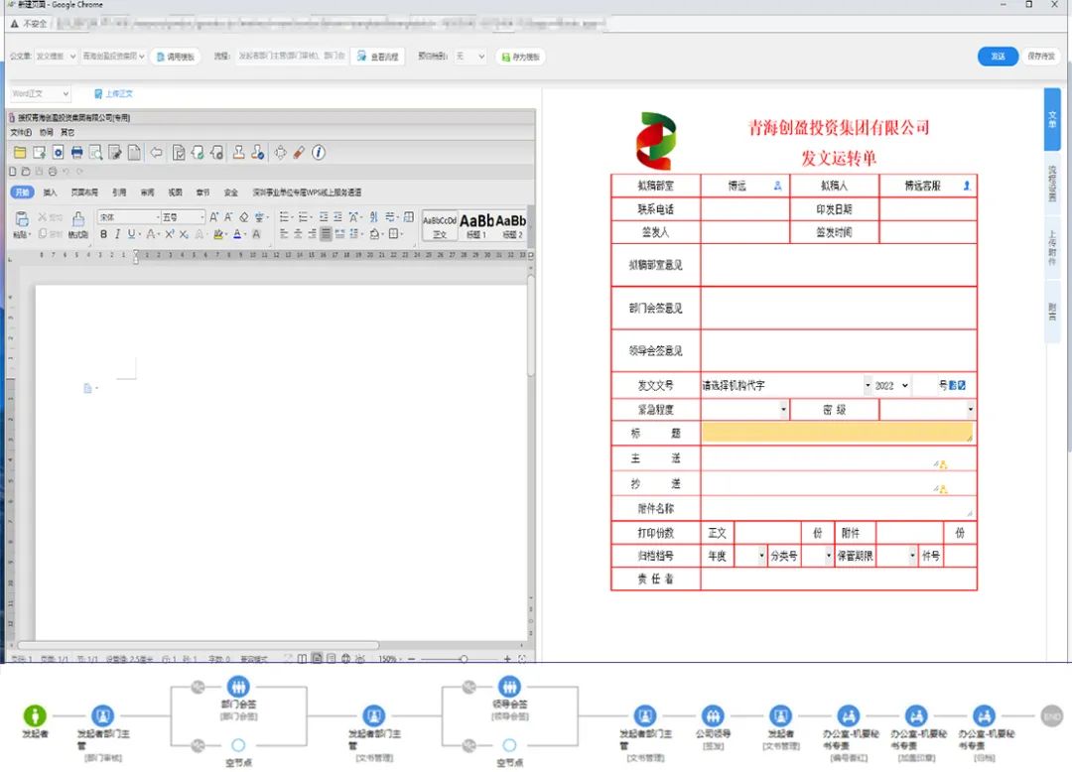The height and width of the screenshot is (772, 1072).
Task: Click the back arrow icon in toolbar
Action: 156,153
